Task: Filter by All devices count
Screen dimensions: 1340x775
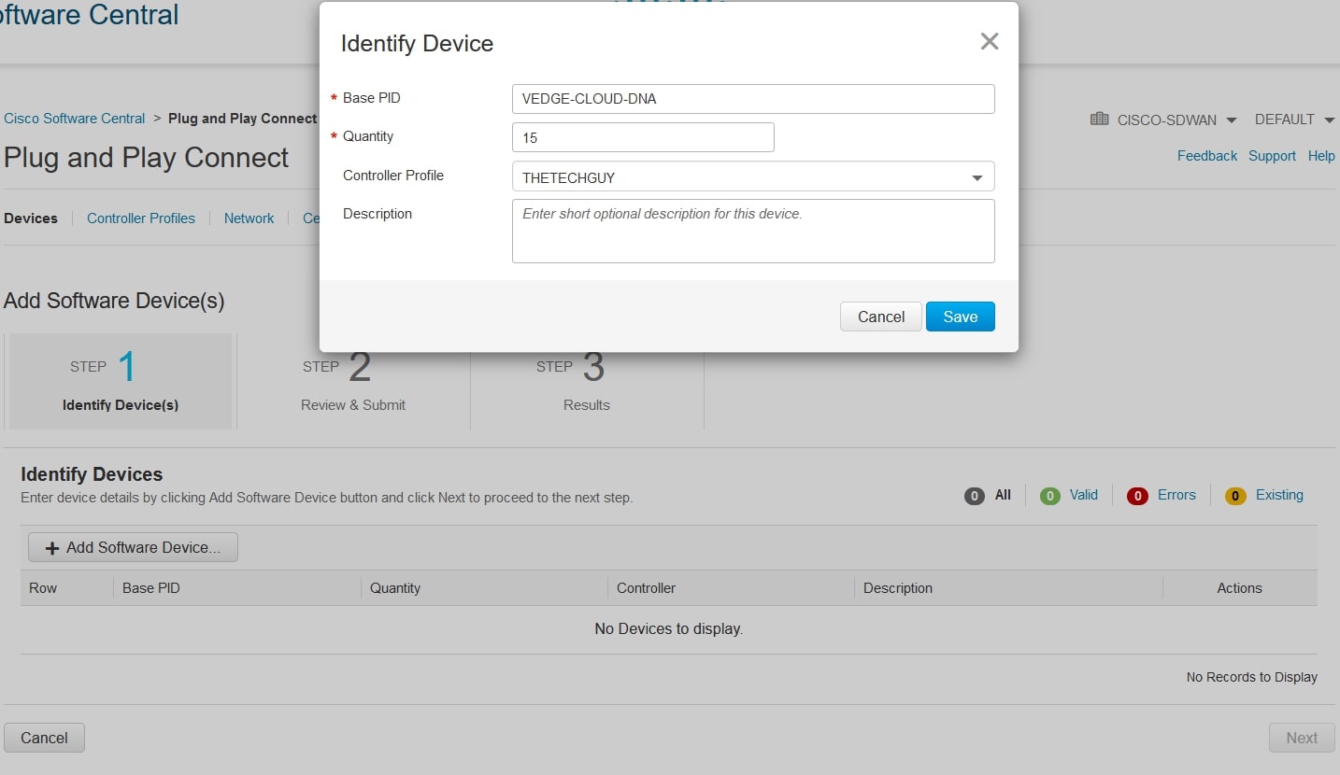Action: [x=989, y=496]
